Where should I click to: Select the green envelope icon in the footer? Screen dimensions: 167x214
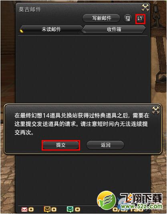tap(70, 209)
